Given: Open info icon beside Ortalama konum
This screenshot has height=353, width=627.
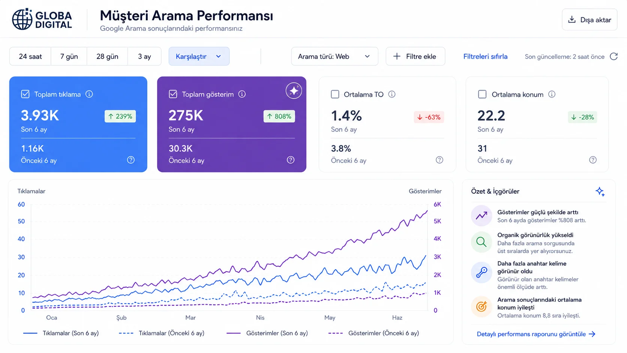Looking at the screenshot, I should coord(552,94).
